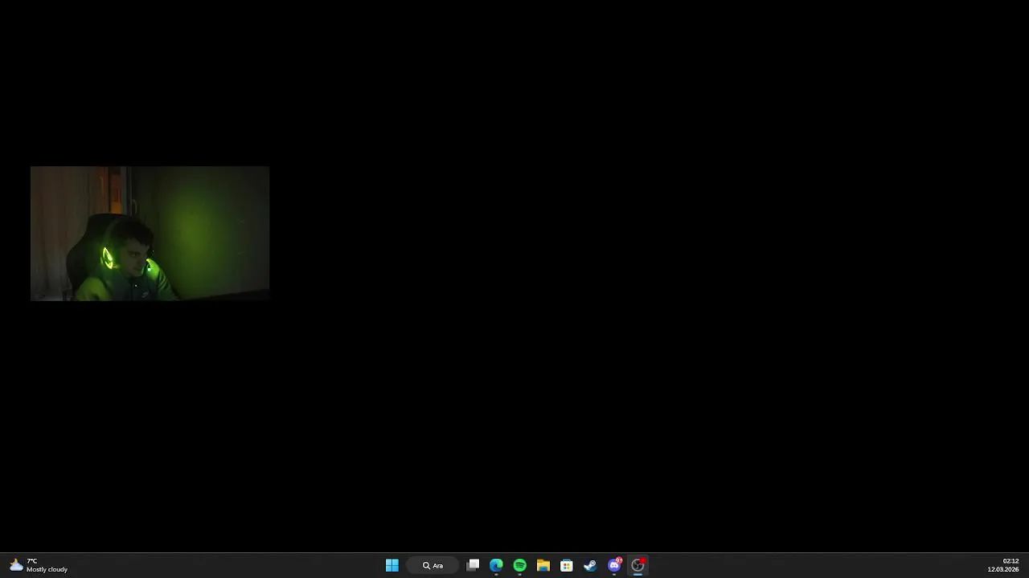Open Spotify from the taskbar
The width and height of the screenshot is (1029, 578).
point(519,565)
